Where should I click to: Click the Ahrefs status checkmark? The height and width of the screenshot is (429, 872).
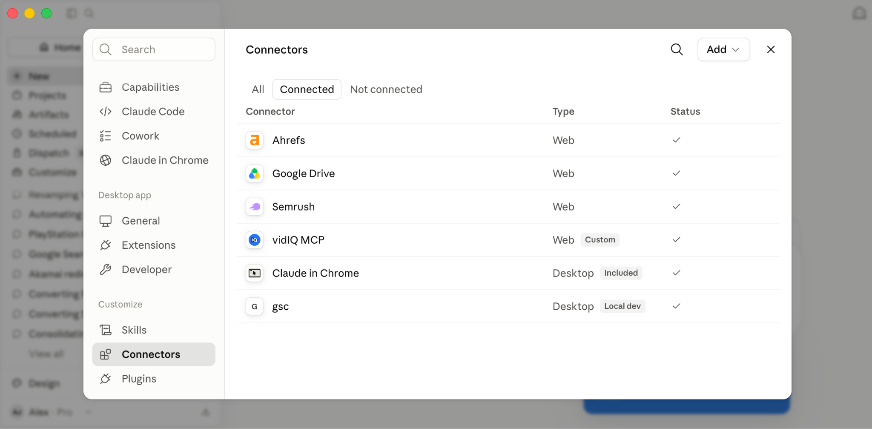click(676, 140)
